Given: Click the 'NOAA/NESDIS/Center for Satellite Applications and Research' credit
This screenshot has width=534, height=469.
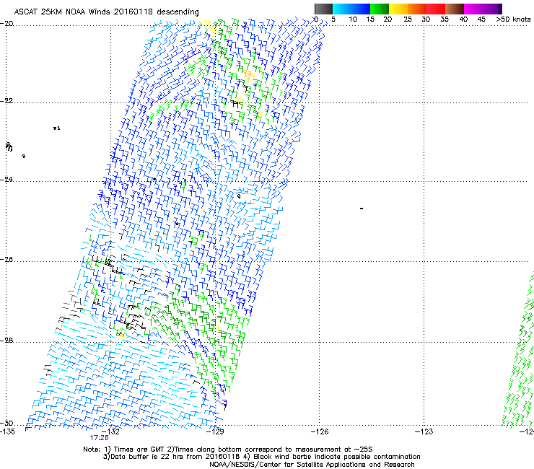Looking at the screenshot, I should [x=312, y=465].
